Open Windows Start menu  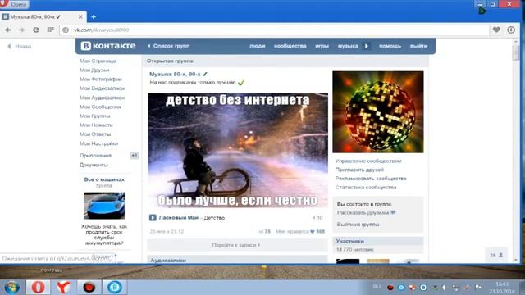[x=12, y=288]
